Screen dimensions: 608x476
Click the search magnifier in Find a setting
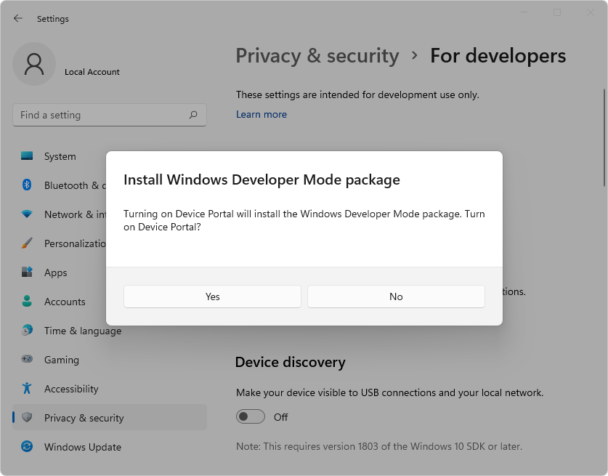click(193, 115)
